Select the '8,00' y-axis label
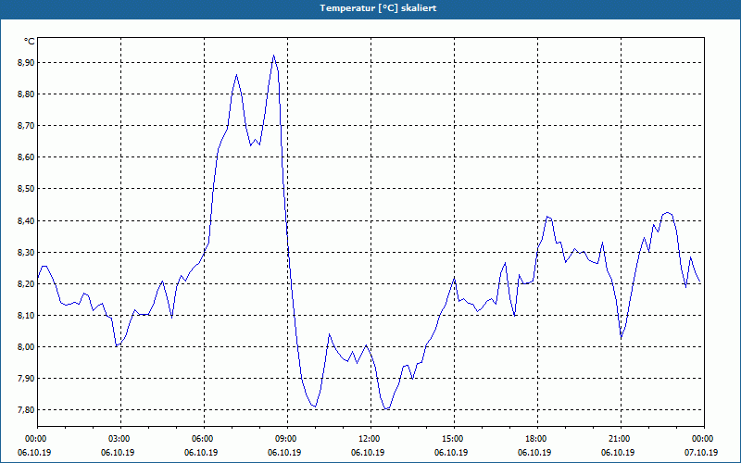This screenshot has height=463, width=741. pyautogui.click(x=26, y=347)
